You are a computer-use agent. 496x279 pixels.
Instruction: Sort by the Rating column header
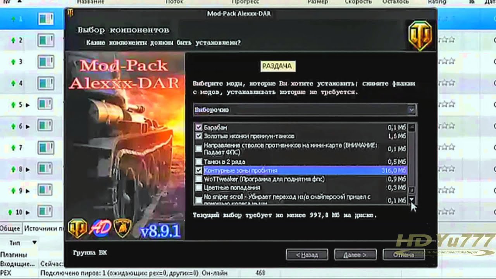[437, 2]
